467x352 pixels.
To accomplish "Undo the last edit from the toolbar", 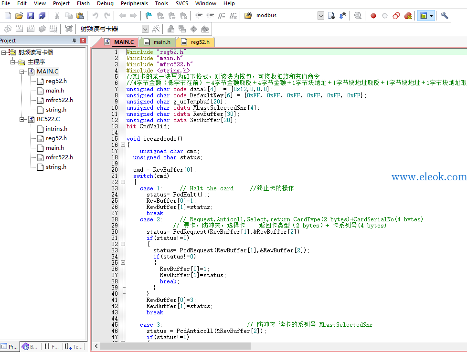I will point(96,15).
